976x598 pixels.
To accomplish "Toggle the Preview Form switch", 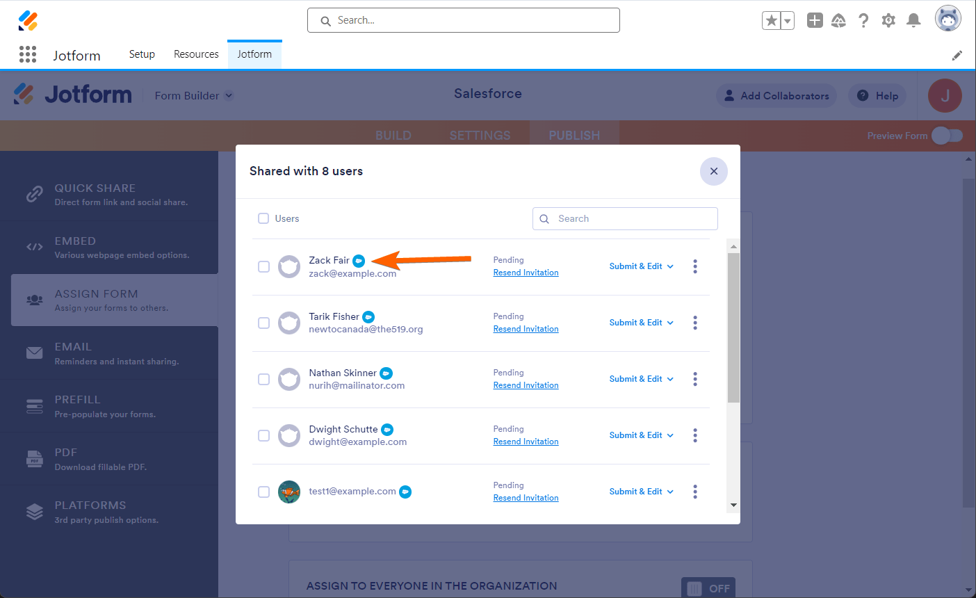I will 947,136.
